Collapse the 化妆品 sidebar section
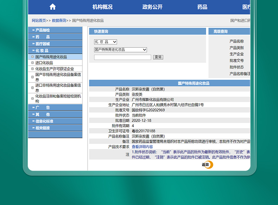Viewport: 278px width, 205px height. [x=55, y=51]
